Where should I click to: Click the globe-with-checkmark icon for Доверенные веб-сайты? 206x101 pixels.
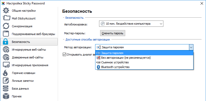click(x=6, y=57)
